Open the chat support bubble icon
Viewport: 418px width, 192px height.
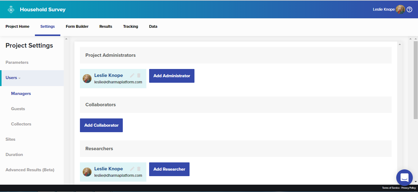[x=404, y=177]
